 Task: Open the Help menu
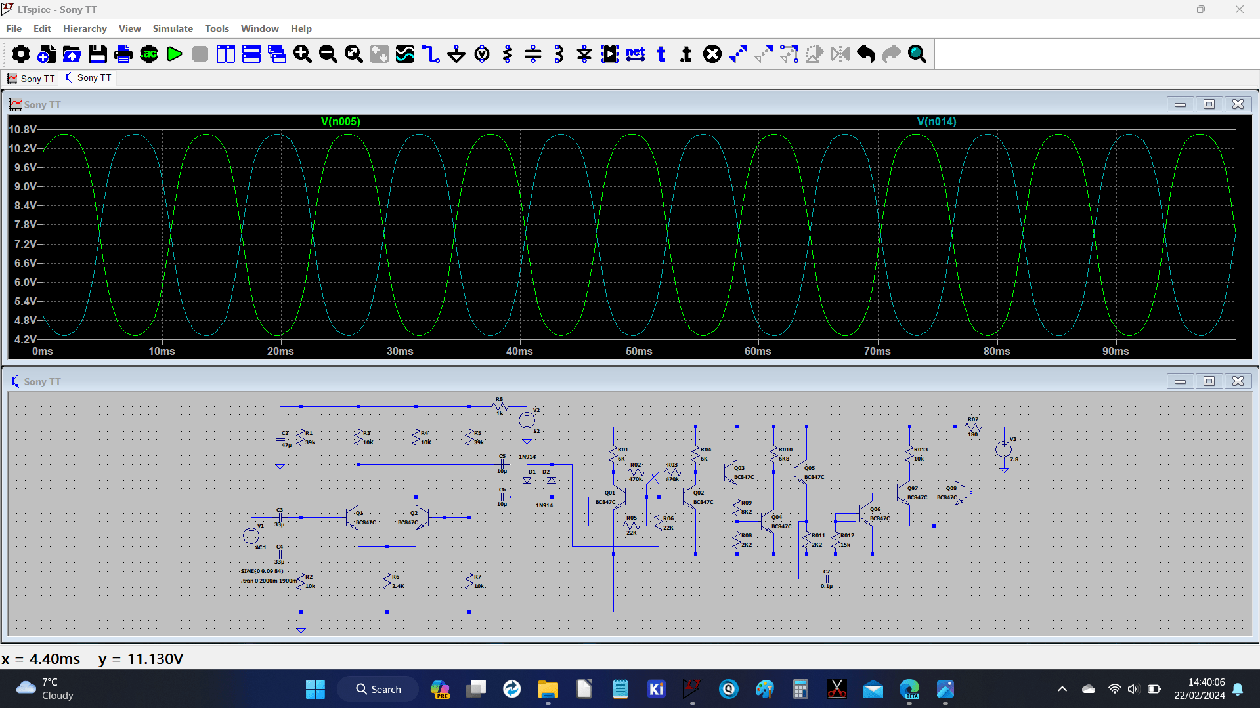click(x=301, y=29)
